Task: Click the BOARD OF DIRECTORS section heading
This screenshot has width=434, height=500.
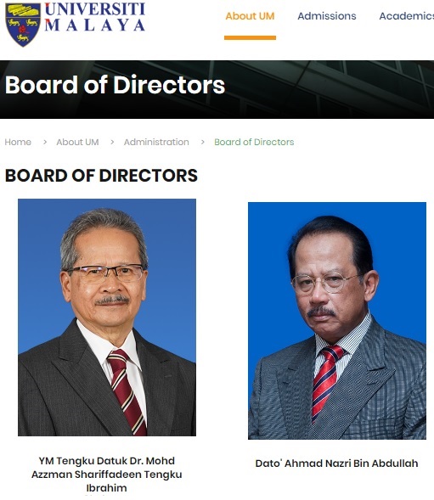Action: (101, 176)
